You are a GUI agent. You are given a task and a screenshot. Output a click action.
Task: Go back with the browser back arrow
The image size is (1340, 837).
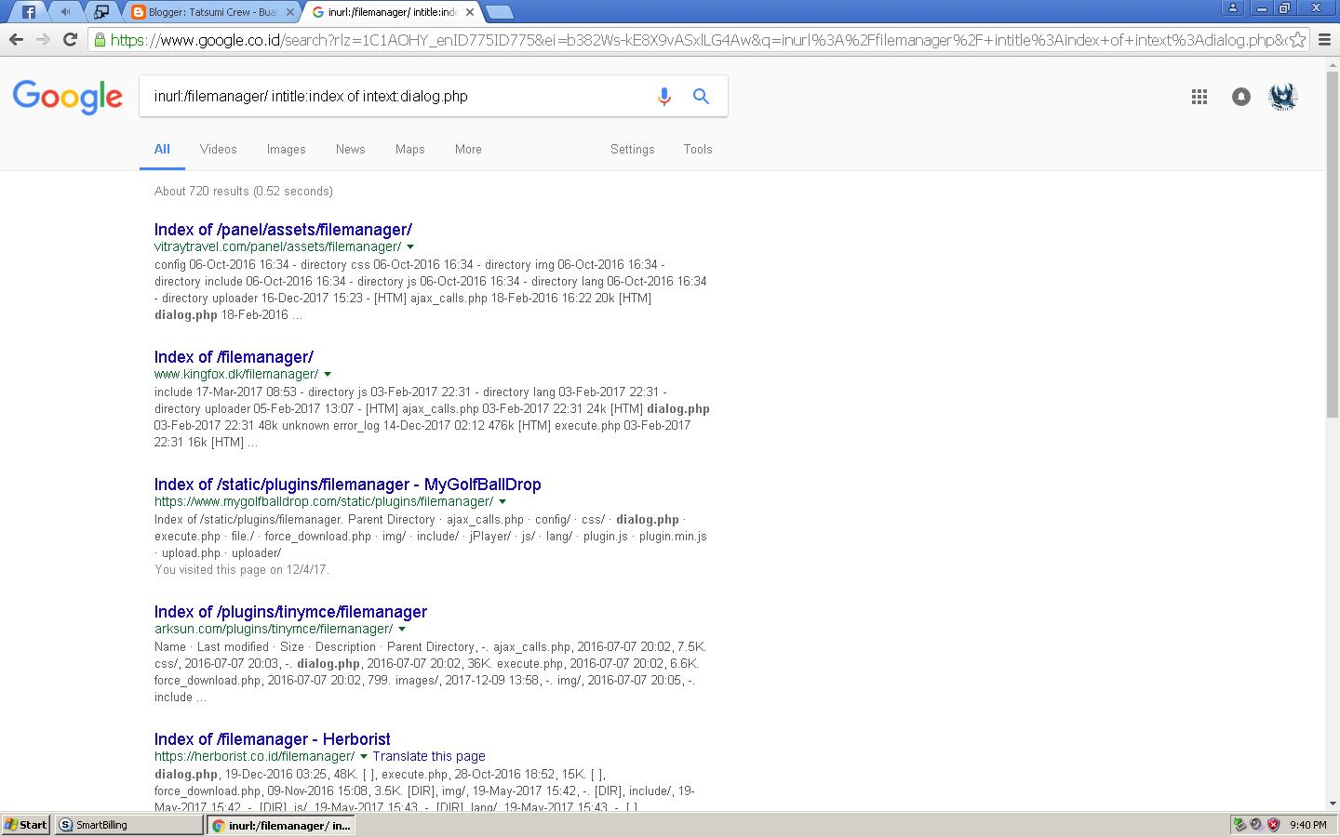pos(16,40)
